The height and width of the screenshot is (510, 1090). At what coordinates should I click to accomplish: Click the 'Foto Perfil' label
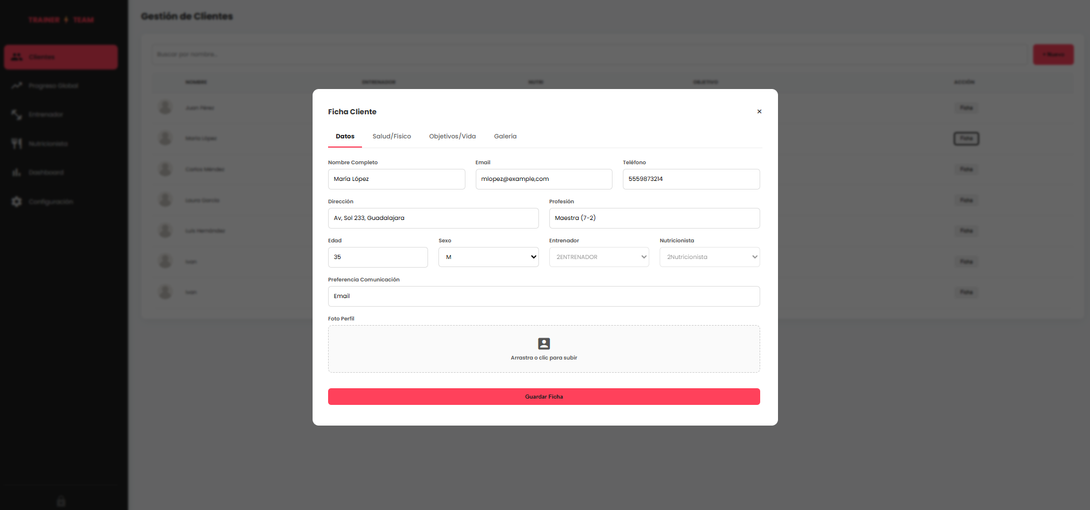341,319
